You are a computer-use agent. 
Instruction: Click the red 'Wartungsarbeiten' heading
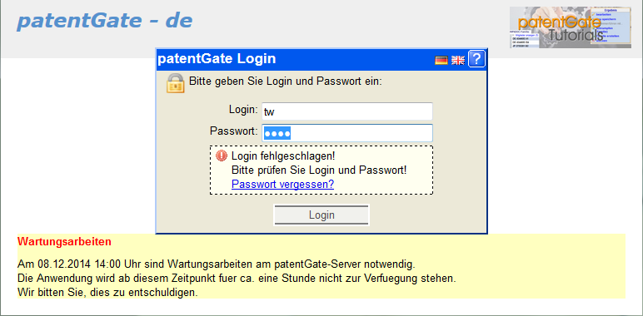tap(64, 242)
